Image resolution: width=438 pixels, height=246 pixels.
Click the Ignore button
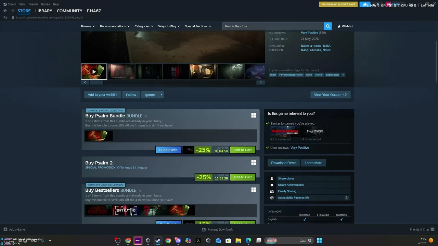pos(150,95)
